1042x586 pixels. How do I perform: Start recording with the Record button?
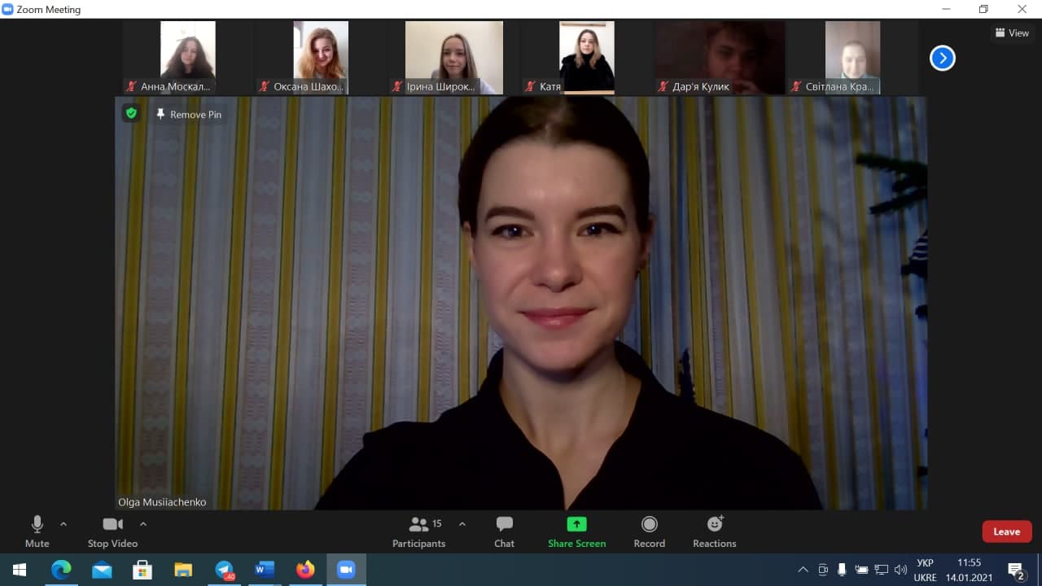pyautogui.click(x=649, y=531)
